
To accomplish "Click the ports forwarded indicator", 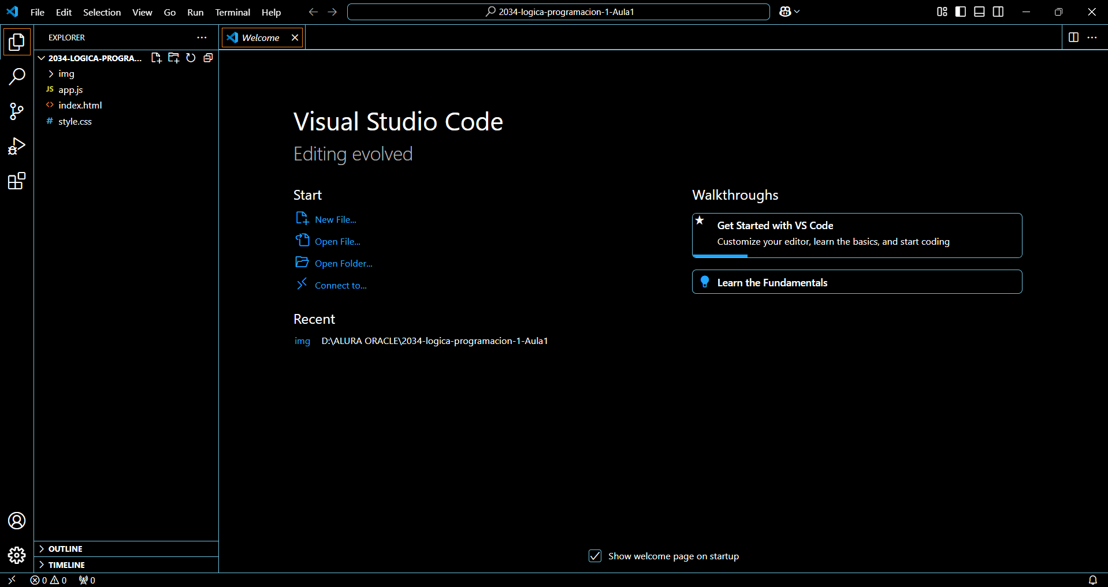I will [87, 580].
